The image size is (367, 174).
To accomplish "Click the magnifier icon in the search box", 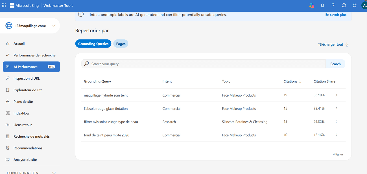I will [87, 64].
